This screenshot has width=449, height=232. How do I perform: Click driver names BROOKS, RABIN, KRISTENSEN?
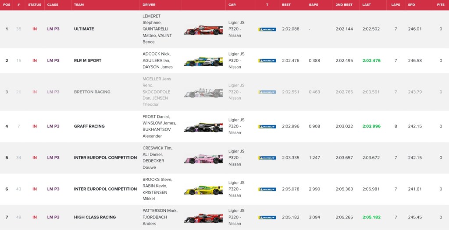157,189
